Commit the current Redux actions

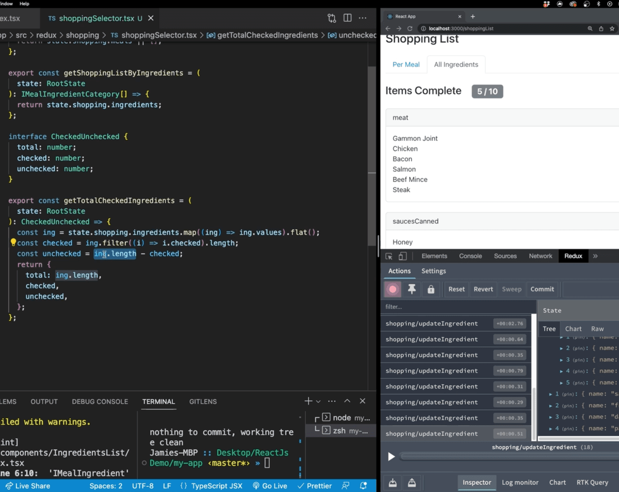542,289
